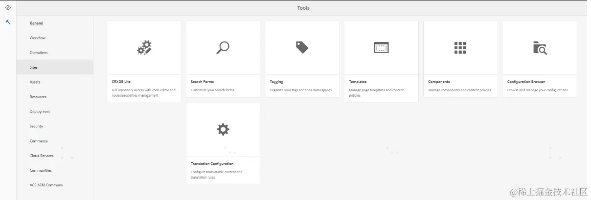Click the Tagging tag icon

(302, 47)
